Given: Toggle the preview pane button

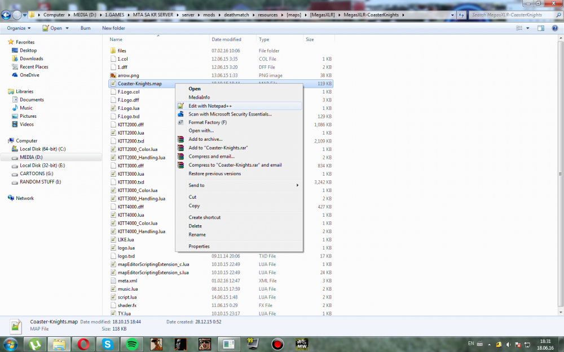Looking at the screenshot, I should tap(540, 28).
